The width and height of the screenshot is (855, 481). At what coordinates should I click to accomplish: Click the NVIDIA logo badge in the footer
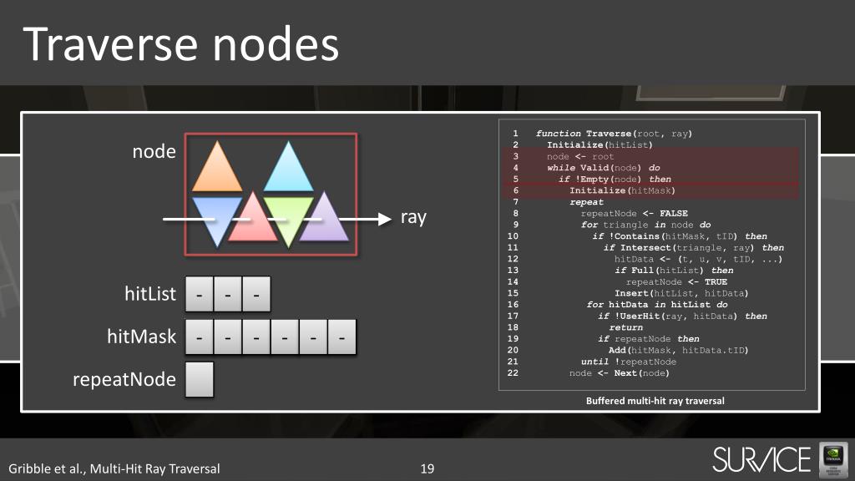pos(833,460)
